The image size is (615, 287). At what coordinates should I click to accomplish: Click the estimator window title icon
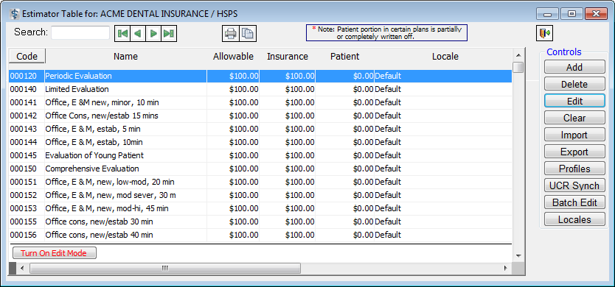15,14
